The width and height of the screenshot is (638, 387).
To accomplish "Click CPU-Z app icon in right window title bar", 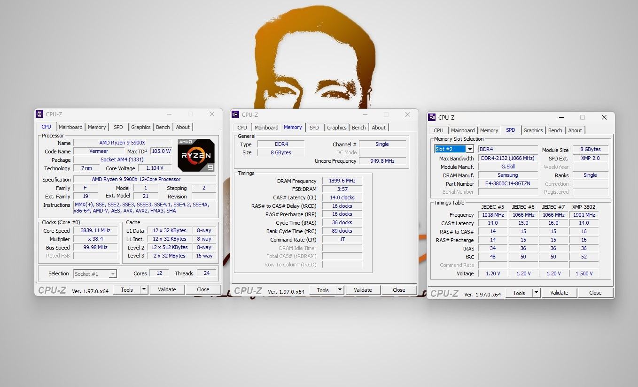I will [432, 117].
